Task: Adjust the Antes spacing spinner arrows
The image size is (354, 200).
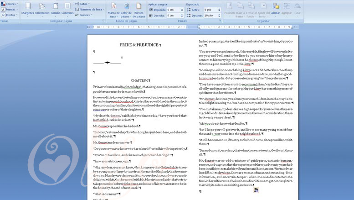Action: [x=219, y=10]
